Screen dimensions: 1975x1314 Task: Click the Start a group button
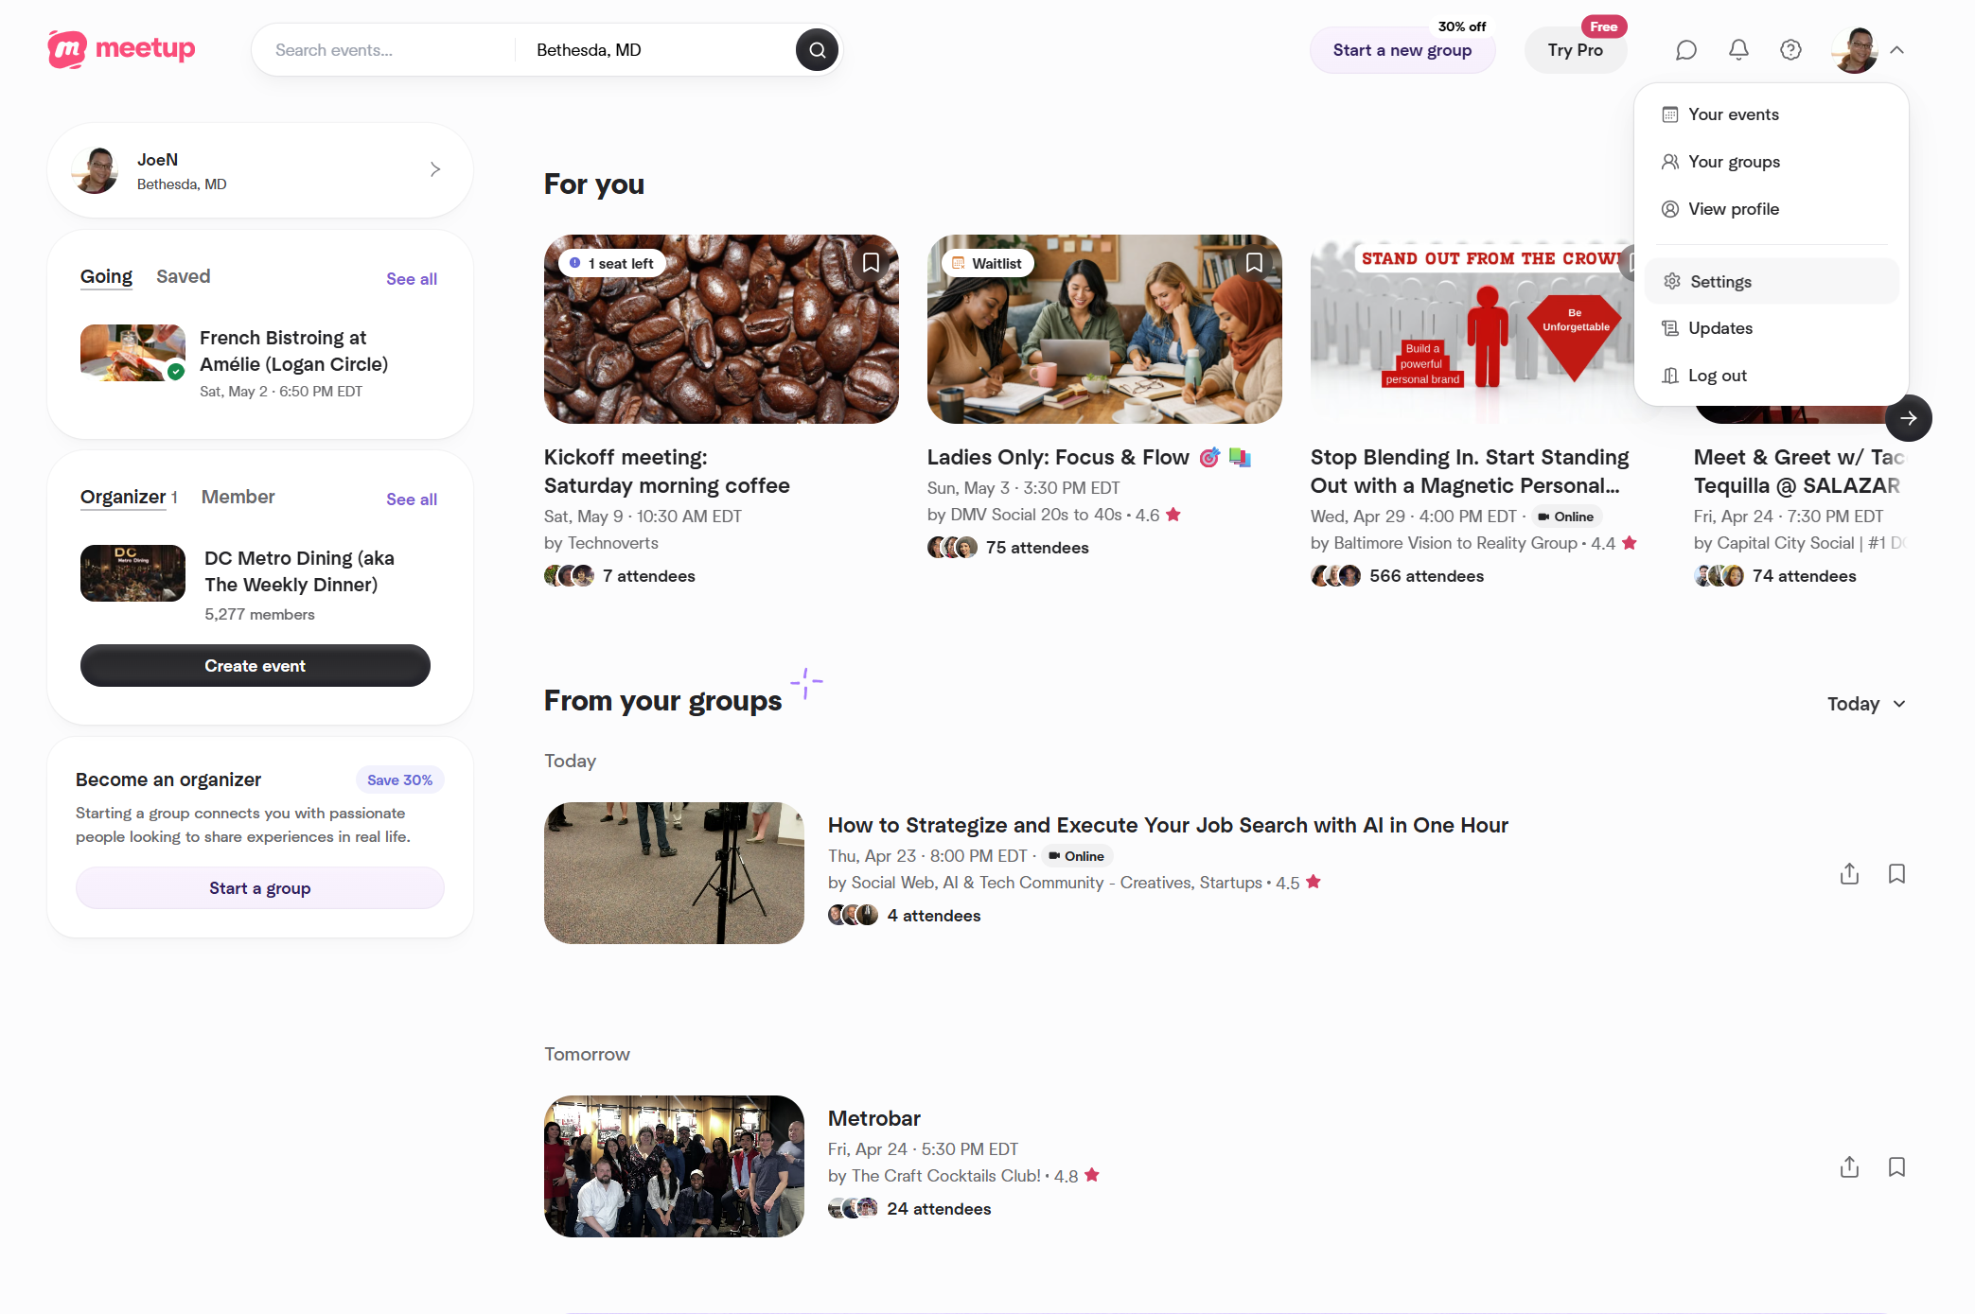pos(259,888)
